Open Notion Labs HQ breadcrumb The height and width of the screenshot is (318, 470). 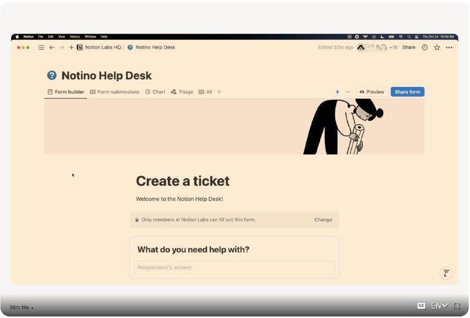(x=99, y=48)
